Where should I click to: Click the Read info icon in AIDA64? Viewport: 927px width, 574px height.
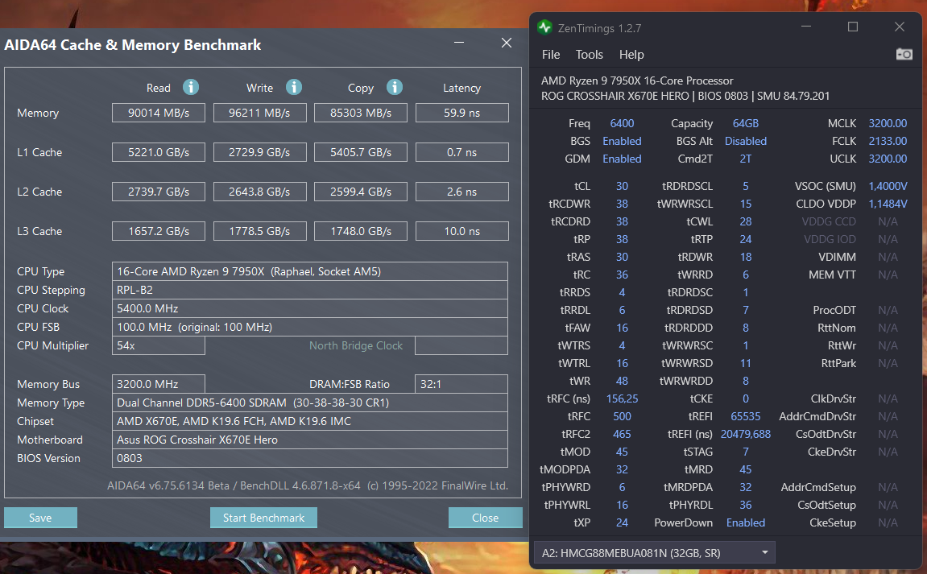click(x=190, y=87)
